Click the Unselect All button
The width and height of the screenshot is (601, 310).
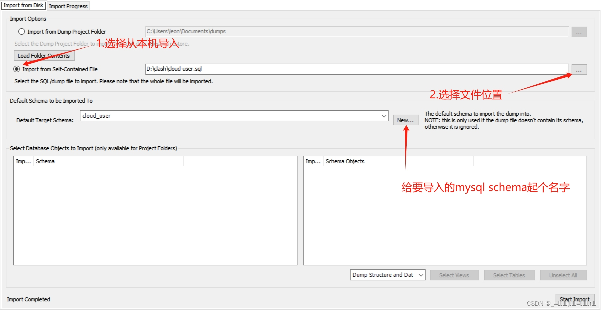[x=563, y=275]
